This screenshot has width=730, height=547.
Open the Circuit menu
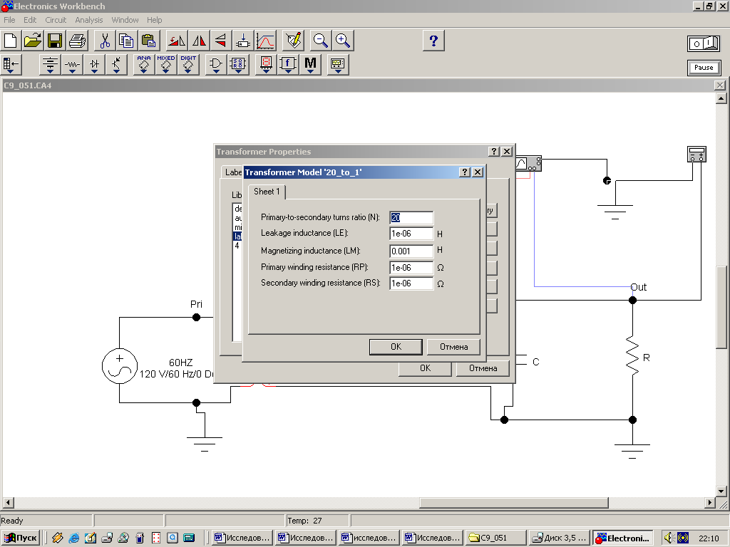(56, 20)
